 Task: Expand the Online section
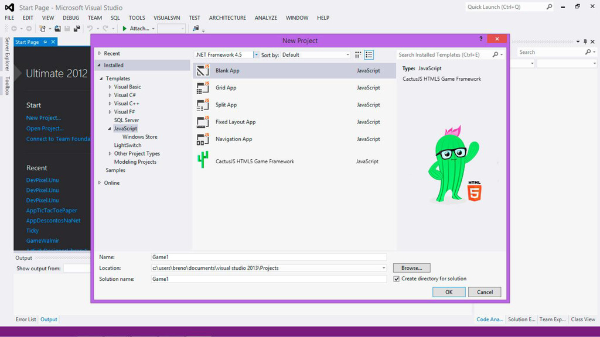pos(100,183)
